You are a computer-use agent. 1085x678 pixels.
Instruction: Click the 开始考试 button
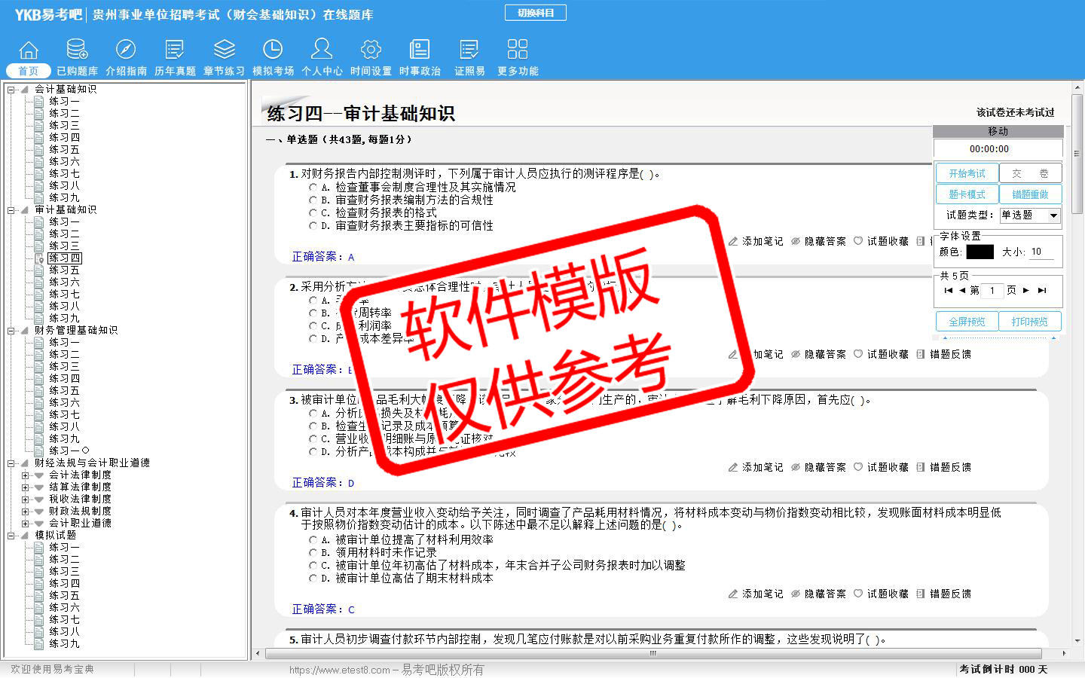pos(967,173)
